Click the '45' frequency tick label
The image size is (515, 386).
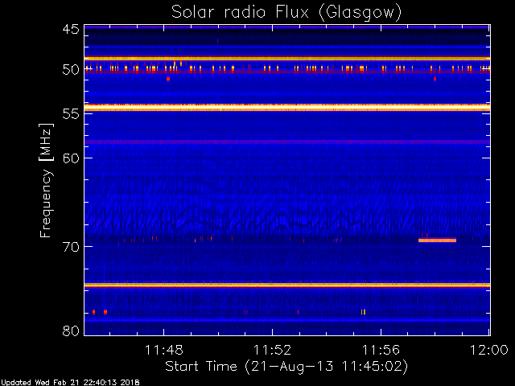tap(71, 29)
